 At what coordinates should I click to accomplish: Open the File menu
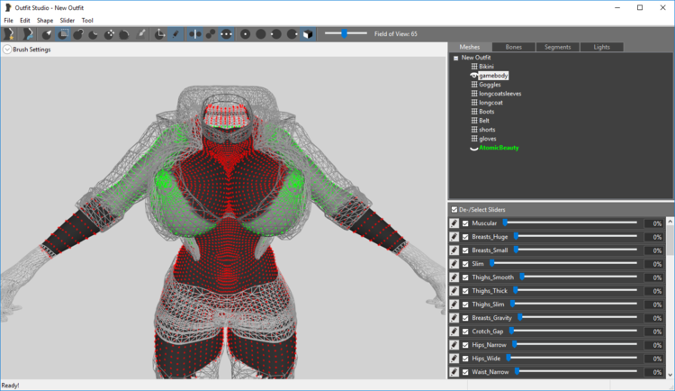(8, 20)
